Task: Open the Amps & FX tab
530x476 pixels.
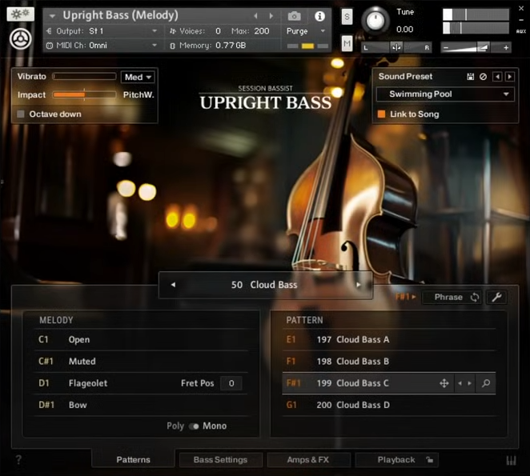Action: [x=308, y=460]
